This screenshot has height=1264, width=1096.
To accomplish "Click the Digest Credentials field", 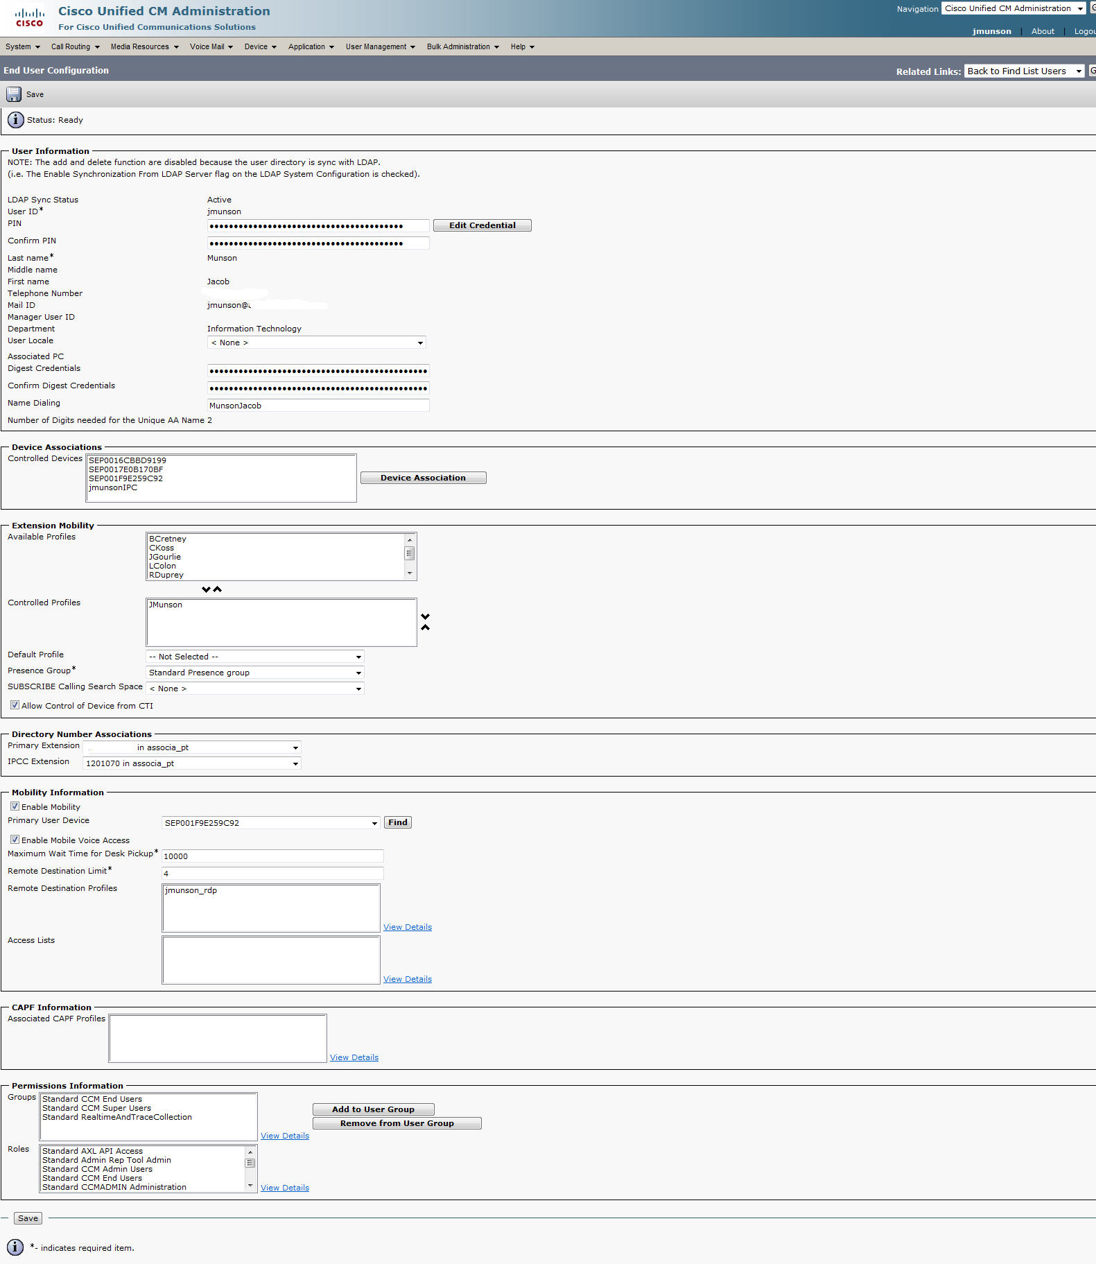I will point(318,371).
